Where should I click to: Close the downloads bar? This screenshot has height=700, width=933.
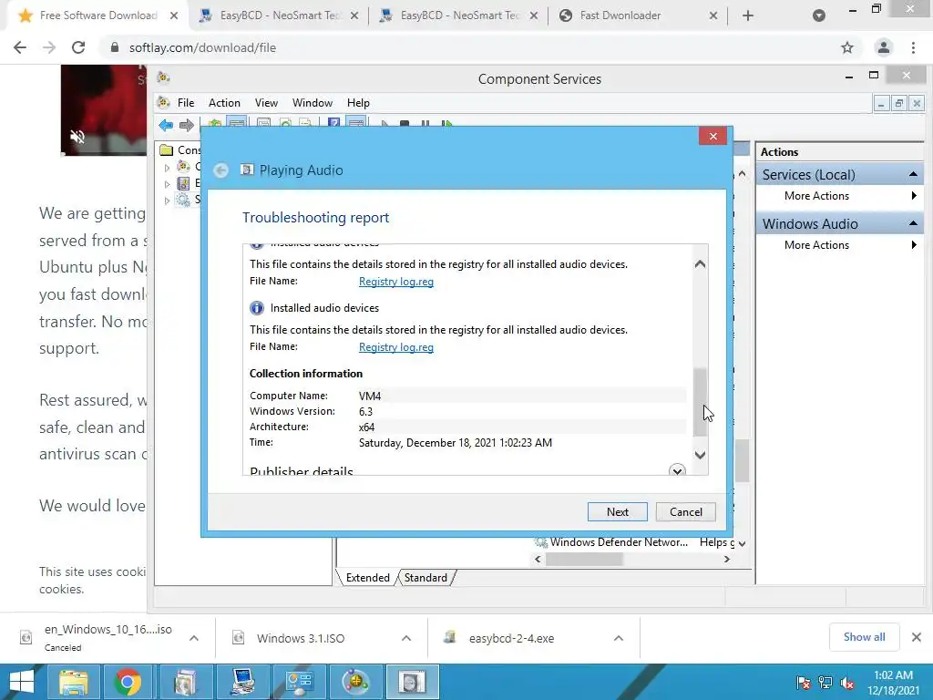pos(917,637)
